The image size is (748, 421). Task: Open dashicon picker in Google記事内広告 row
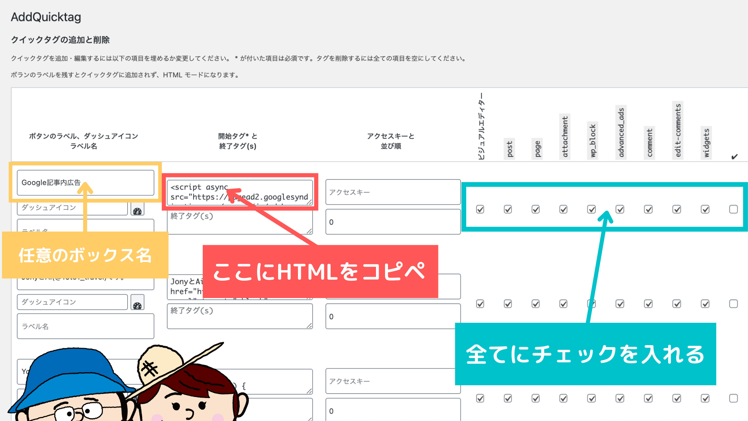pos(137,209)
